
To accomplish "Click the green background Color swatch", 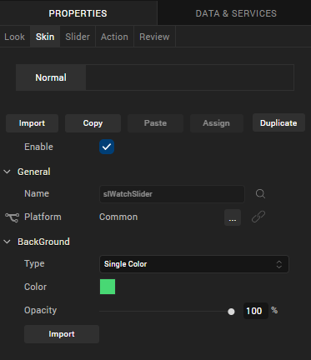I will click(108, 287).
